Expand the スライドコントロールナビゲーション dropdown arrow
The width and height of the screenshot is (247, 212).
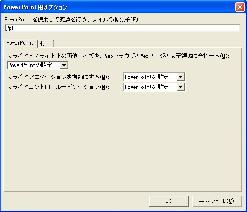pos(181,87)
